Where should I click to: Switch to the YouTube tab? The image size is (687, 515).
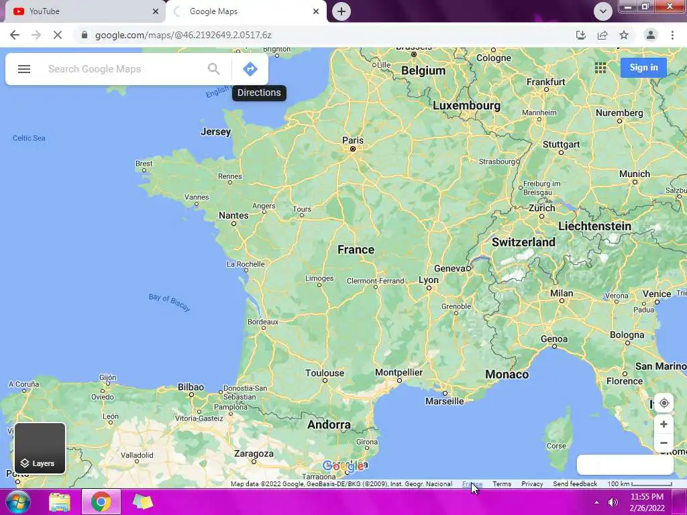pyautogui.click(x=83, y=11)
